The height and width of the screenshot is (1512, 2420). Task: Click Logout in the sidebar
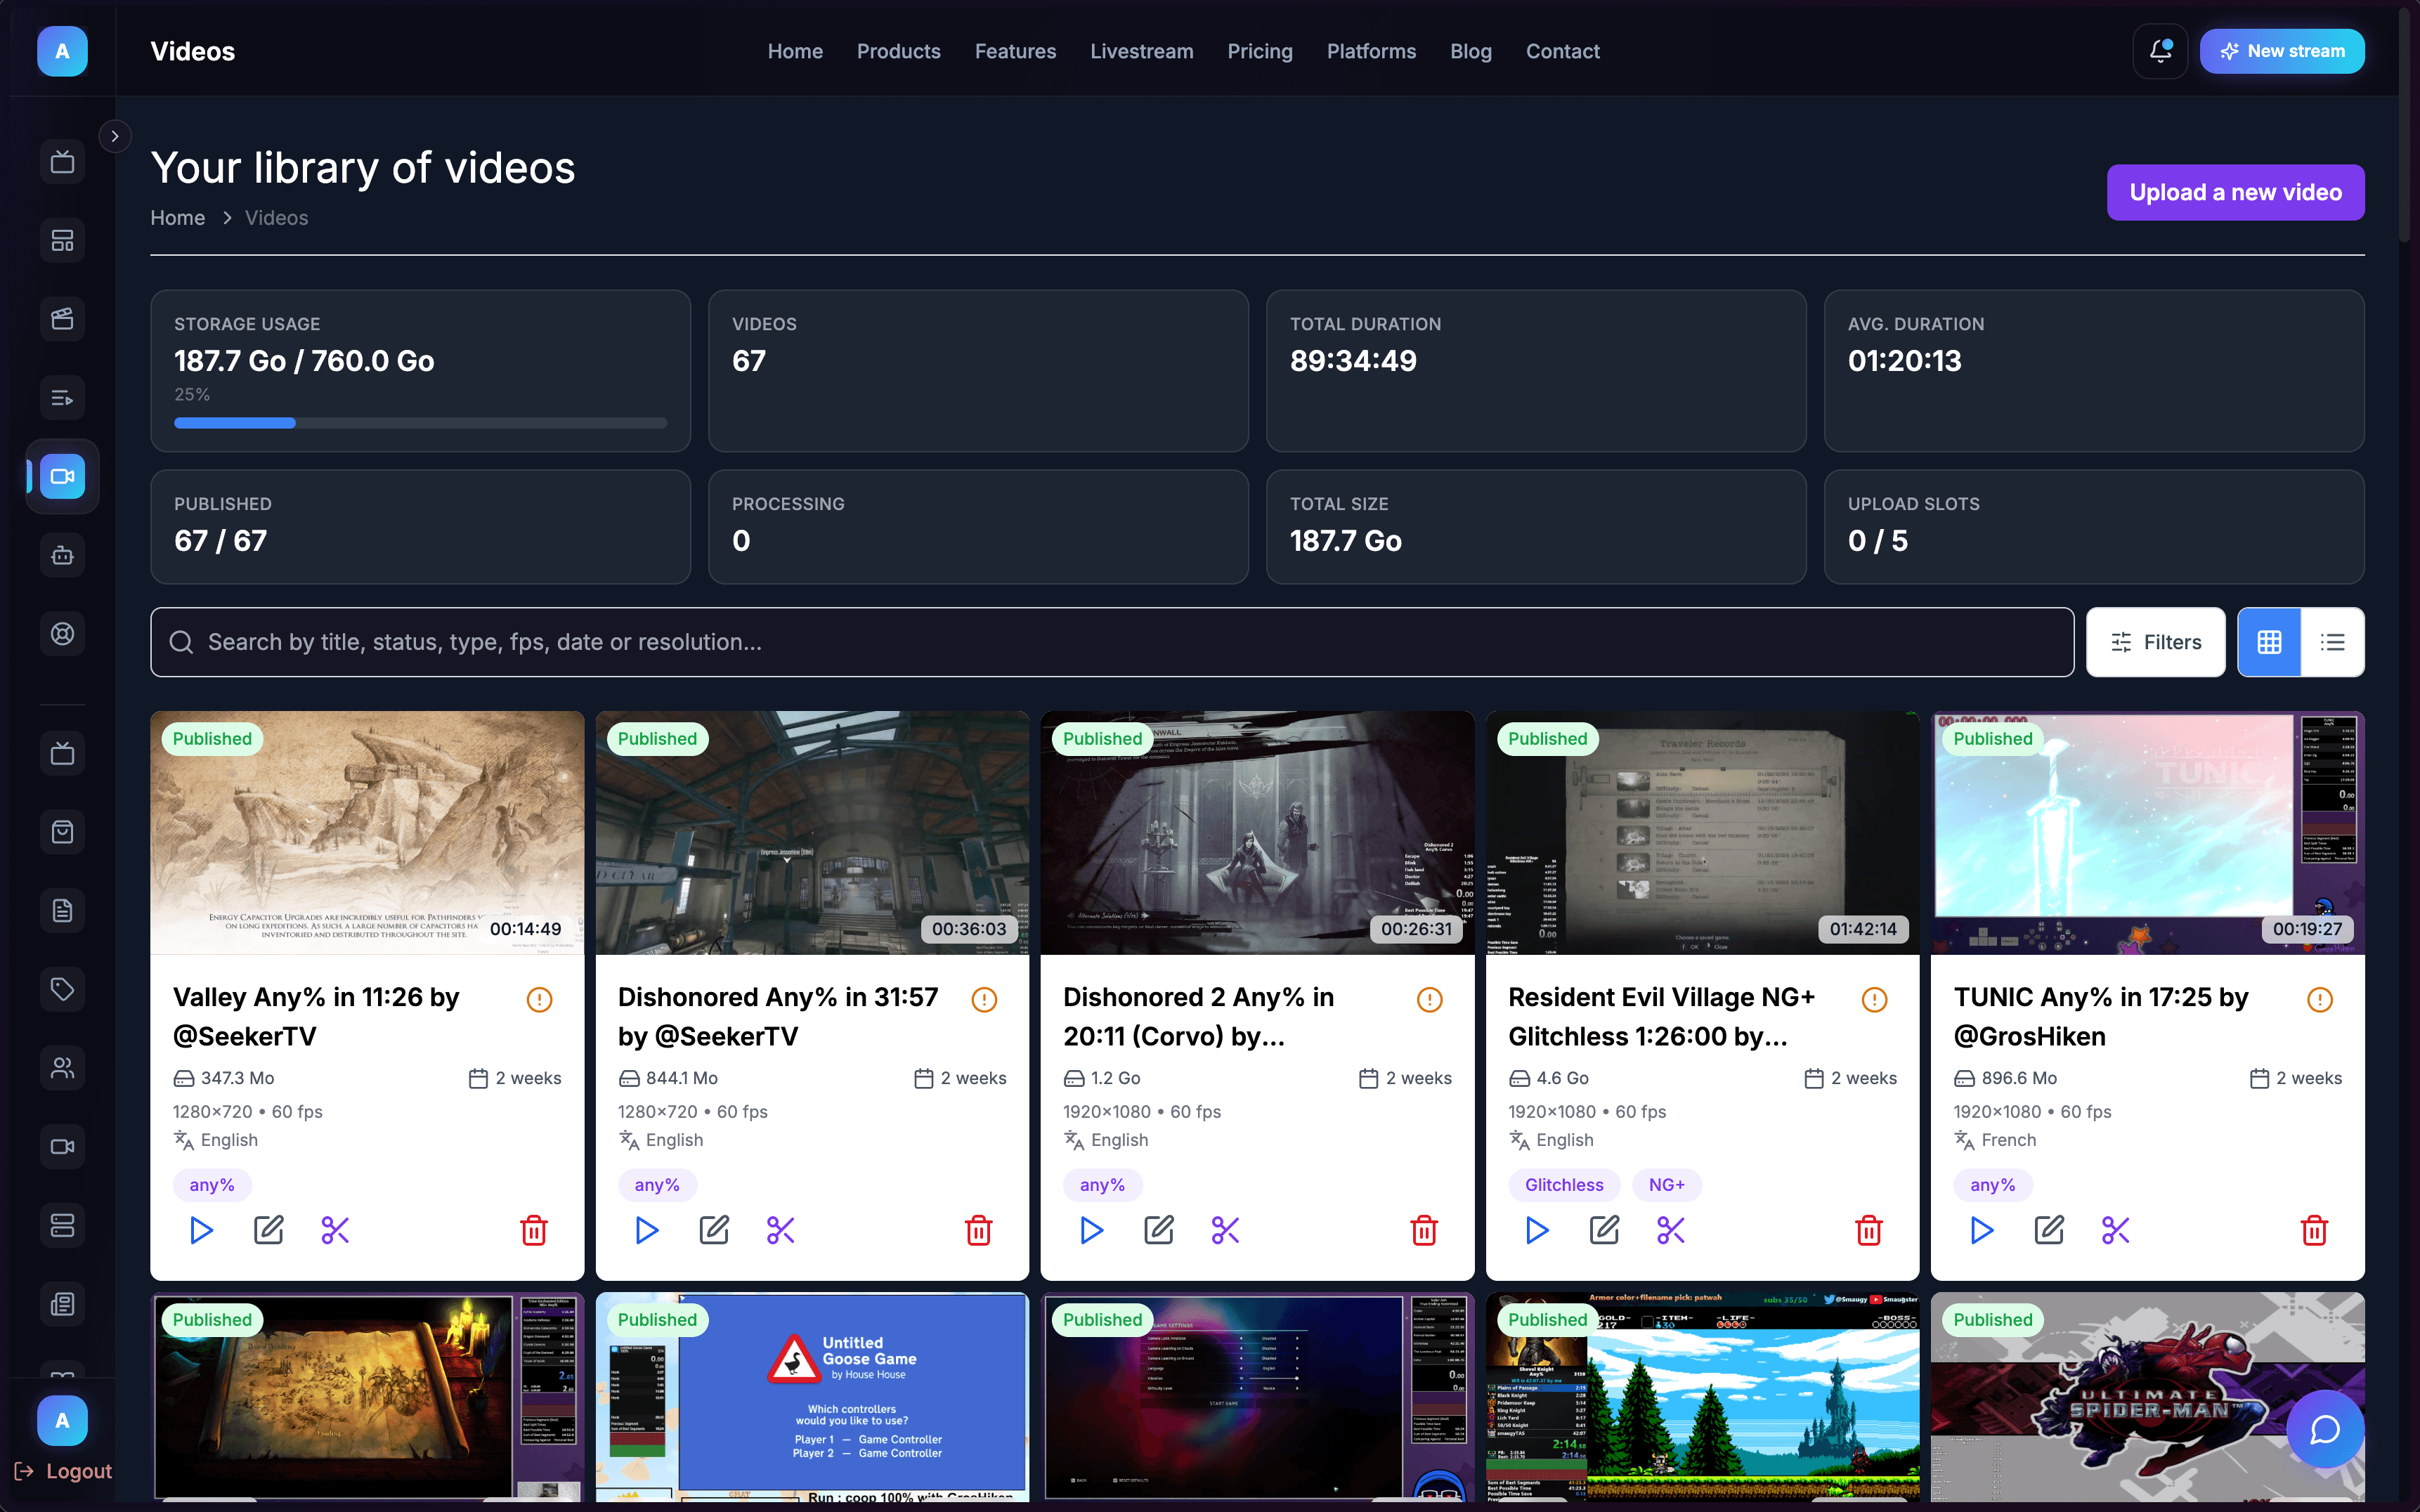[63, 1471]
